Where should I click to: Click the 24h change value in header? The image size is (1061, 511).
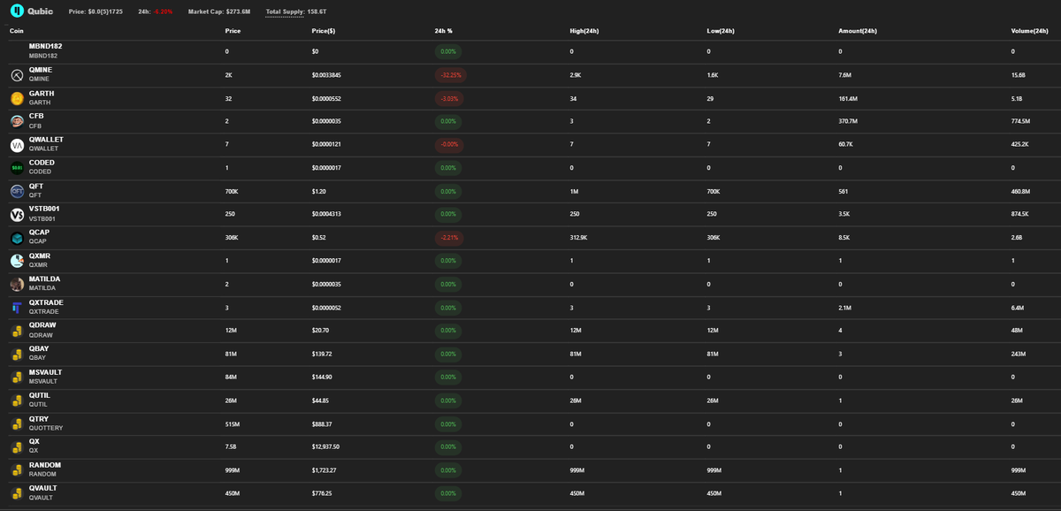[x=164, y=11]
